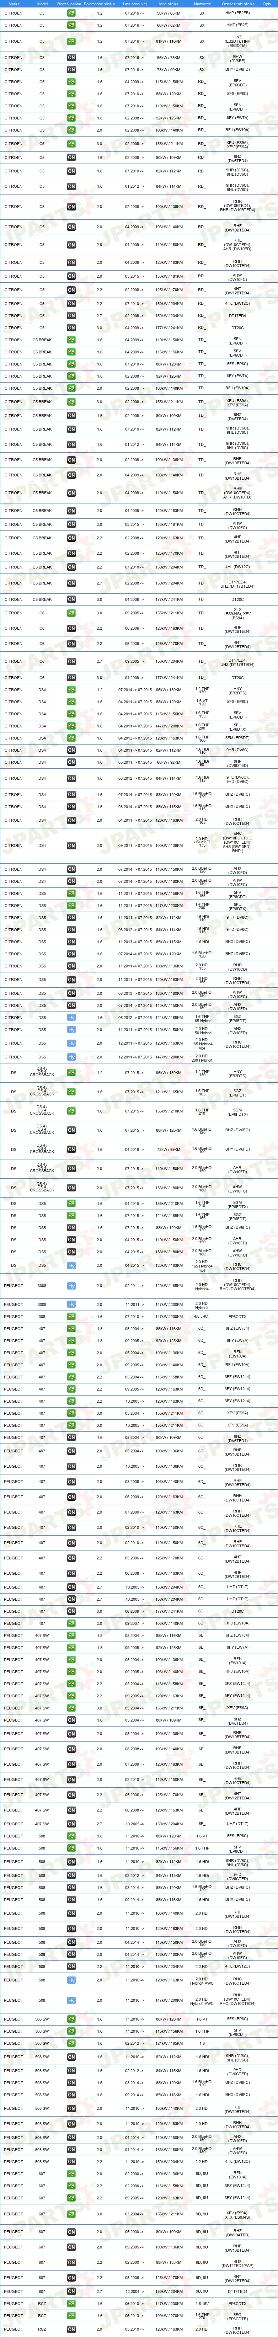Select the model cell 3008 in the 02.2011 row
Image resolution: width=278 pixels, height=2337 pixels.
pos(42,1286)
